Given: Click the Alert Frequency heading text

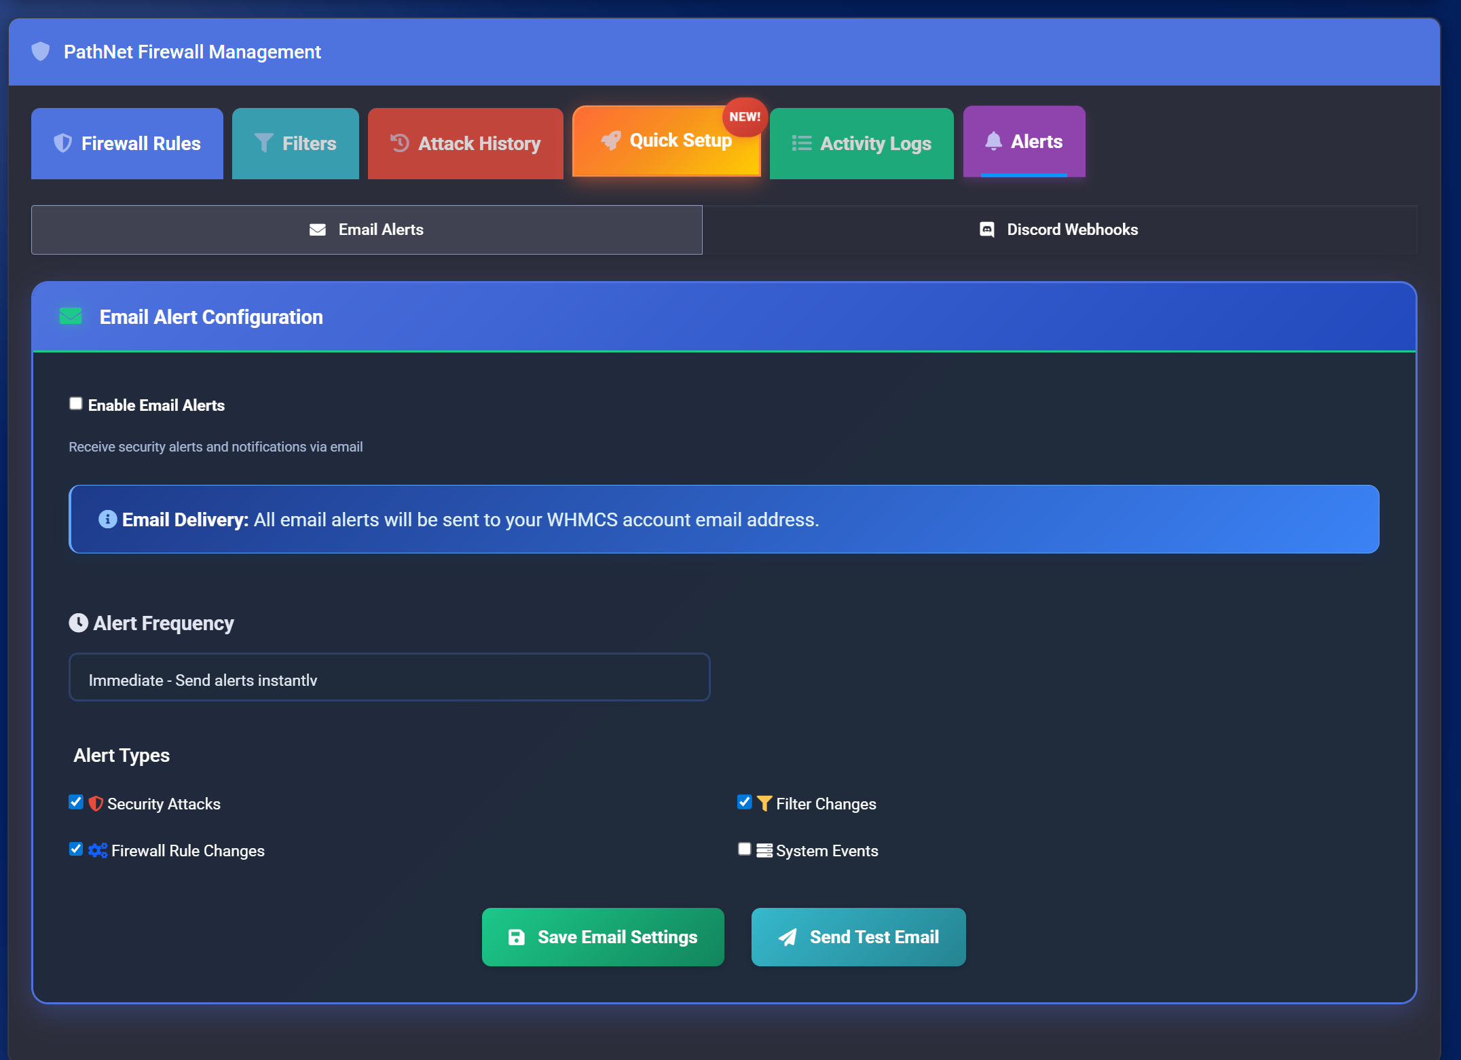Looking at the screenshot, I should pyautogui.click(x=164, y=623).
